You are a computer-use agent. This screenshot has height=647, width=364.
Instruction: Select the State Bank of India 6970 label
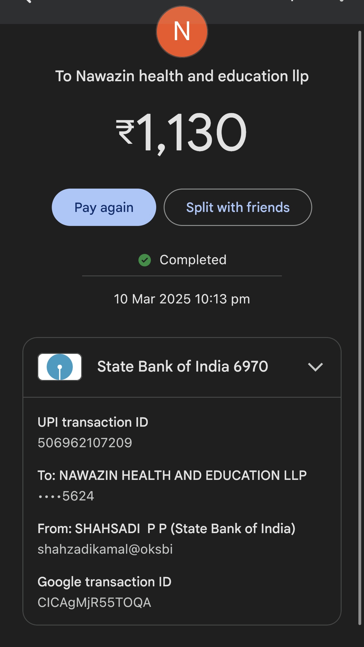[183, 367]
